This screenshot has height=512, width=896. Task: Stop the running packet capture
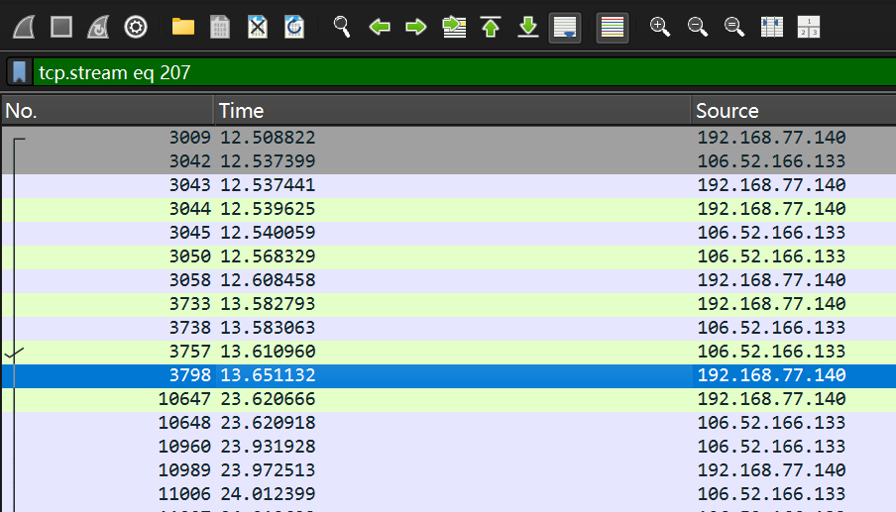61,27
